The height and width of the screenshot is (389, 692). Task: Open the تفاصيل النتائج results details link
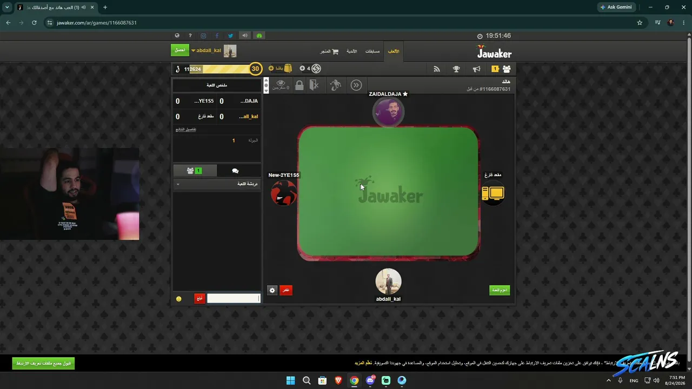186,129
